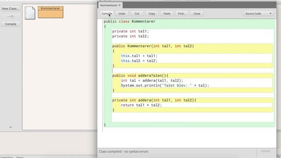This screenshot has height=158, width=281.
Task: Click the editor's Compile button
Action: pyautogui.click(x=107, y=14)
